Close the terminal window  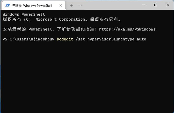coord(168,5)
